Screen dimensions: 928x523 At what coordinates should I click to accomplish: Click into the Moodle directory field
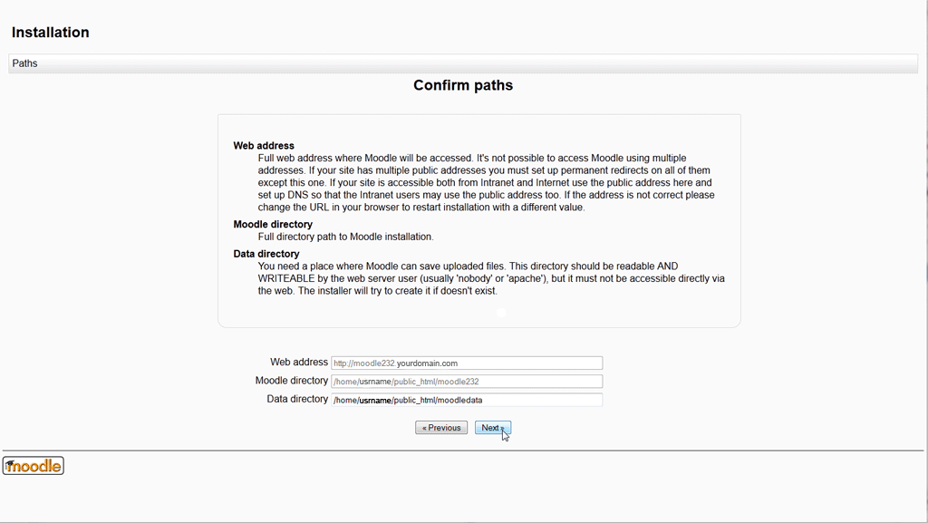pos(466,382)
